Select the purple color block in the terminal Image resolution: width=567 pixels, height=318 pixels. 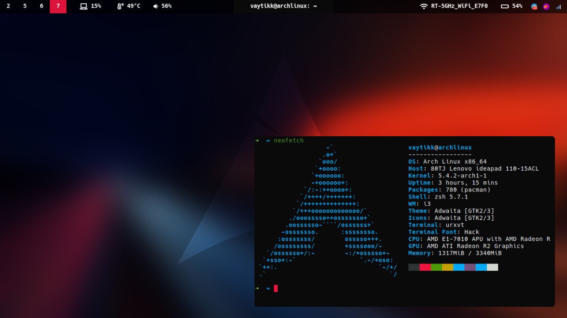470,267
